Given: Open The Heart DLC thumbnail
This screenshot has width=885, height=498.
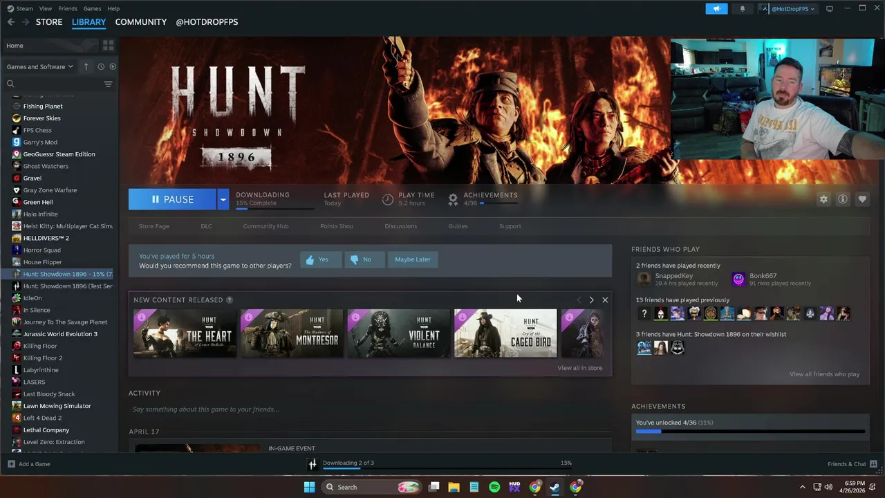Looking at the screenshot, I should [x=185, y=333].
